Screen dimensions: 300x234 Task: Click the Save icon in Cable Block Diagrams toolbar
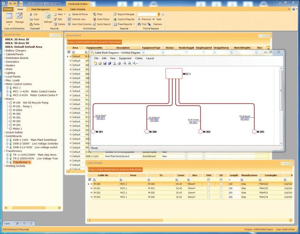coord(105,63)
